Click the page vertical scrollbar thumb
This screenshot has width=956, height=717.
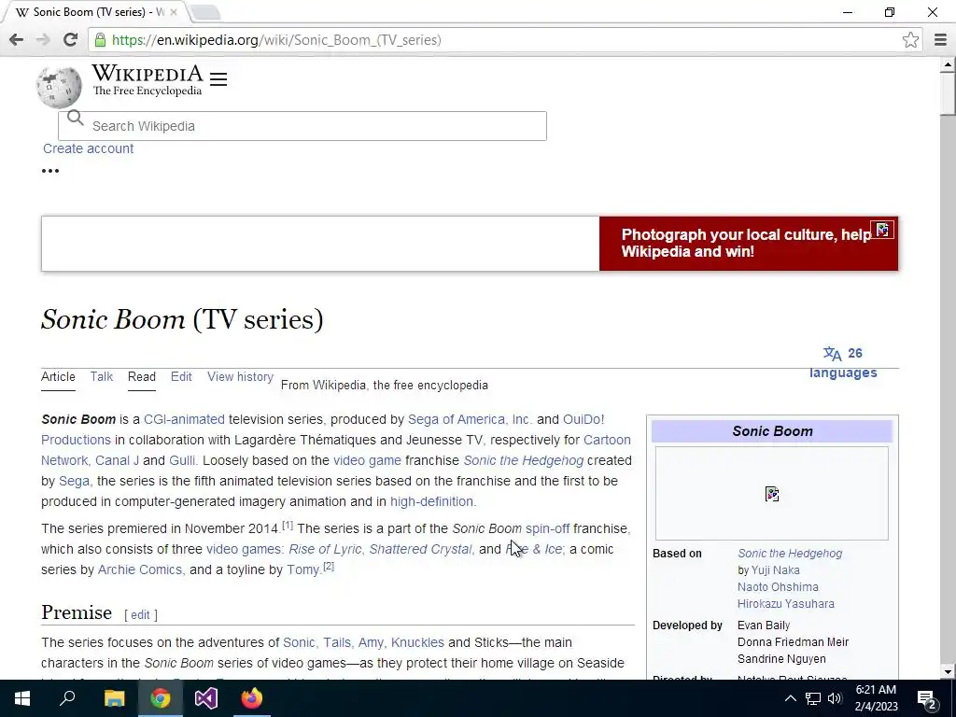[x=948, y=92]
